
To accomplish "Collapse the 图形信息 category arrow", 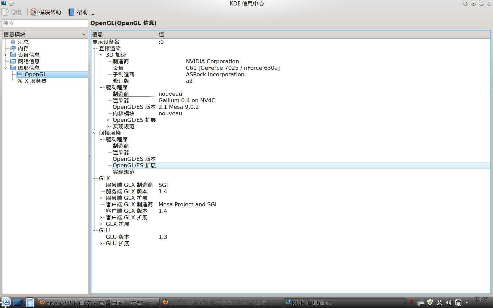I will coord(5,68).
